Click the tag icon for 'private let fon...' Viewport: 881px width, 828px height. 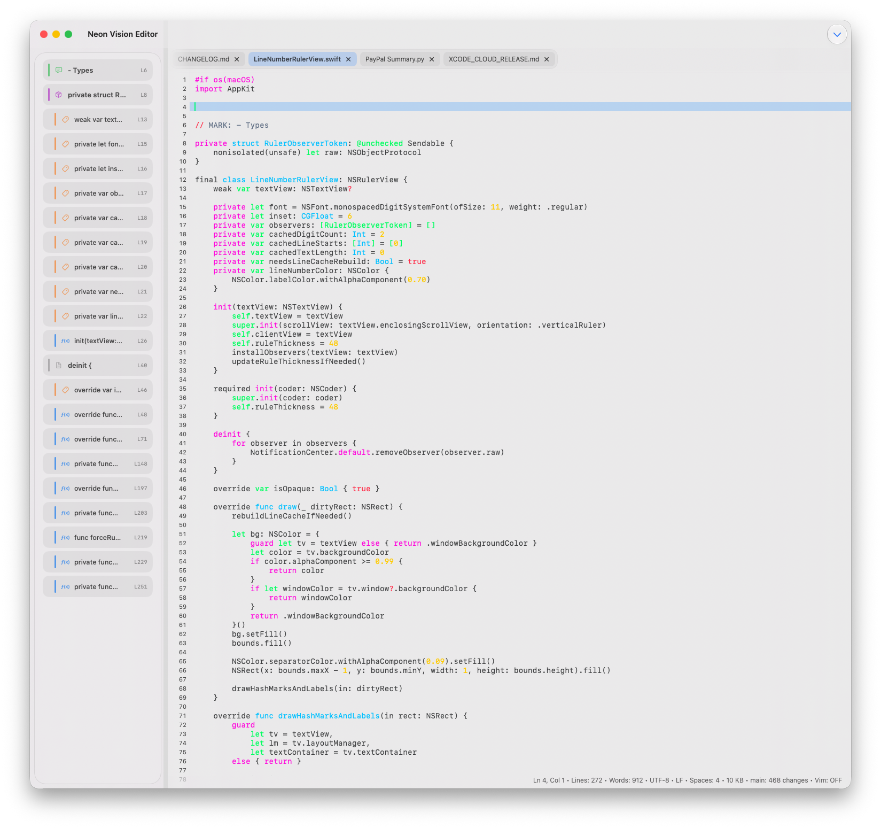click(65, 144)
